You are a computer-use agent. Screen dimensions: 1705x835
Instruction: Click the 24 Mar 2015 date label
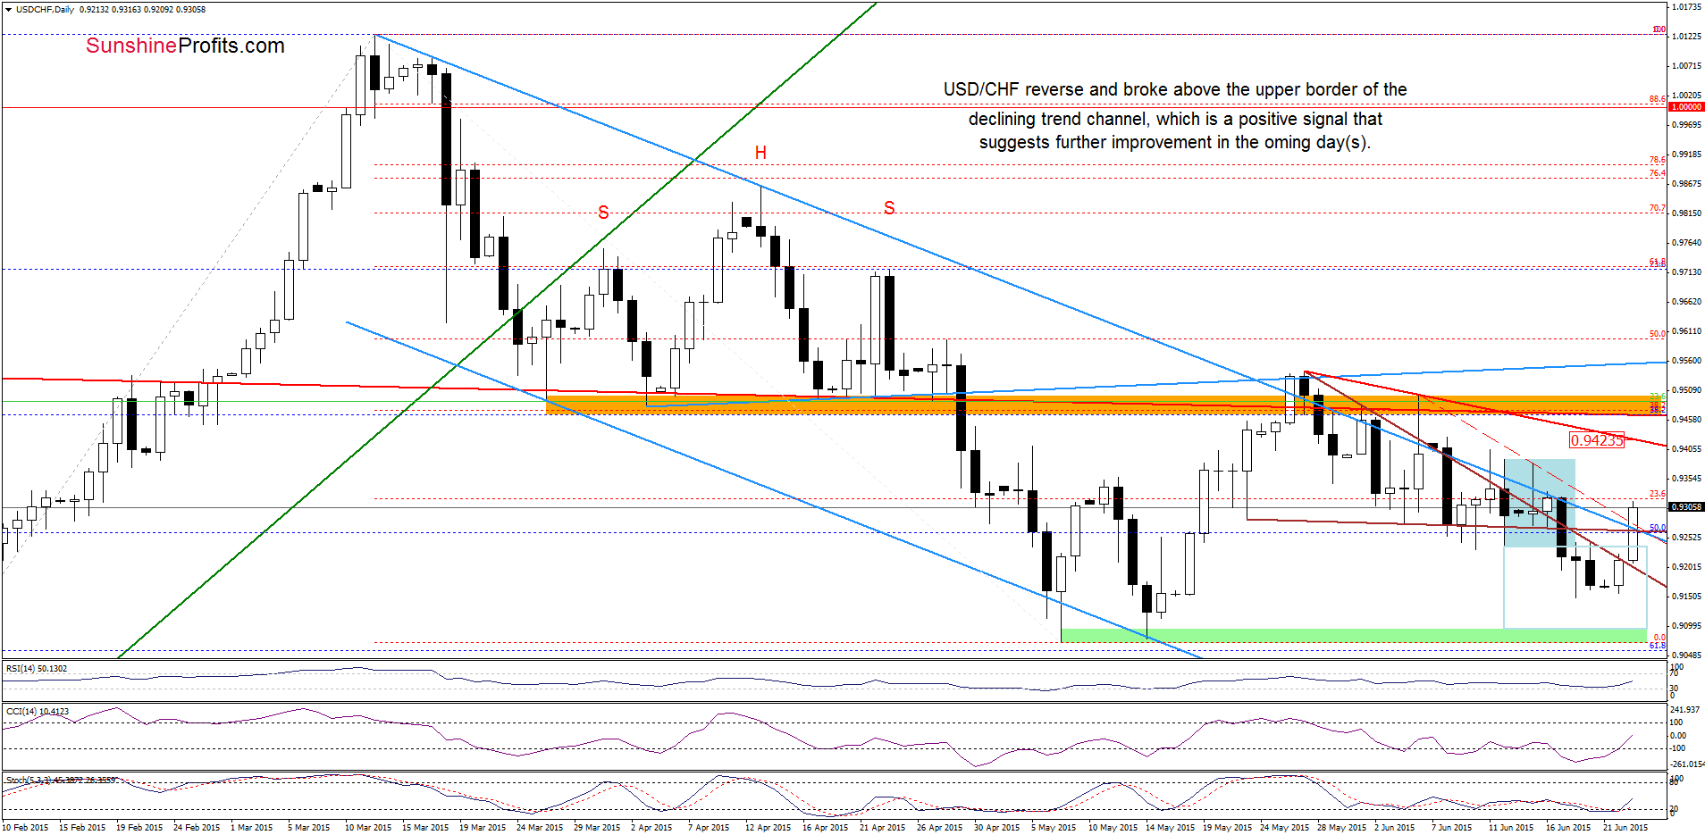coord(540,828)
